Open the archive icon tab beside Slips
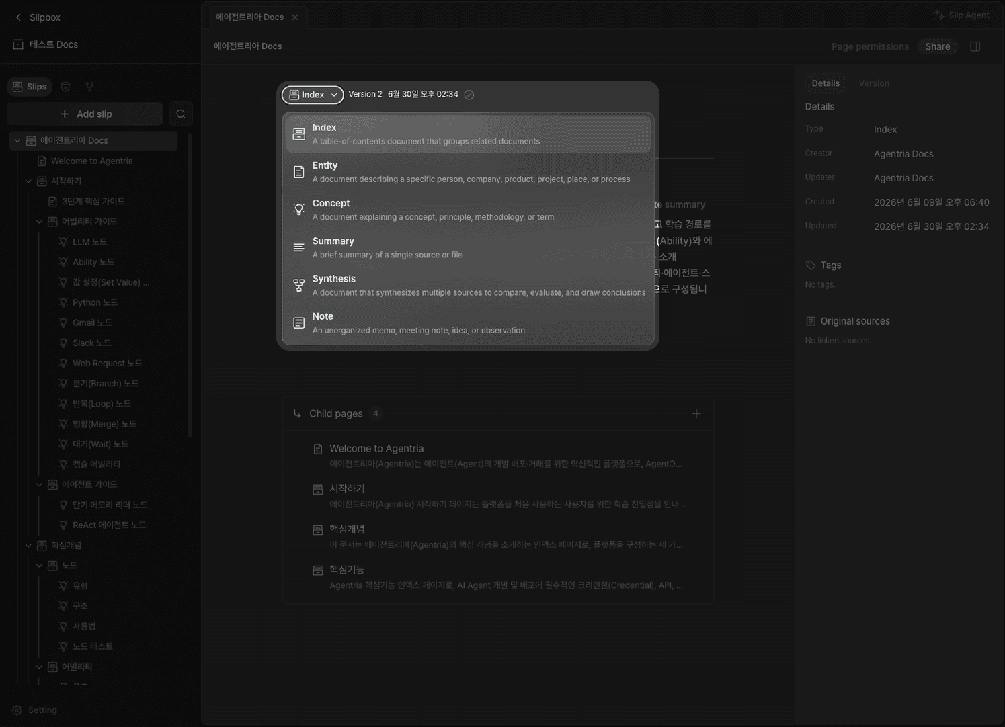Image resolution: width=1005 pixels, height=727 pixels. tap(65, 87)
